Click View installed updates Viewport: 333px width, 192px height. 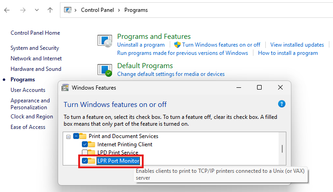click(x=297, y=45)
